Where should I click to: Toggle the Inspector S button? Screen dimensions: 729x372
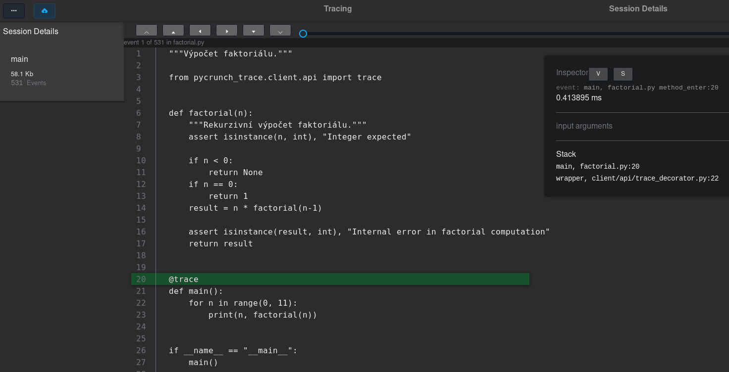(623, 74)
